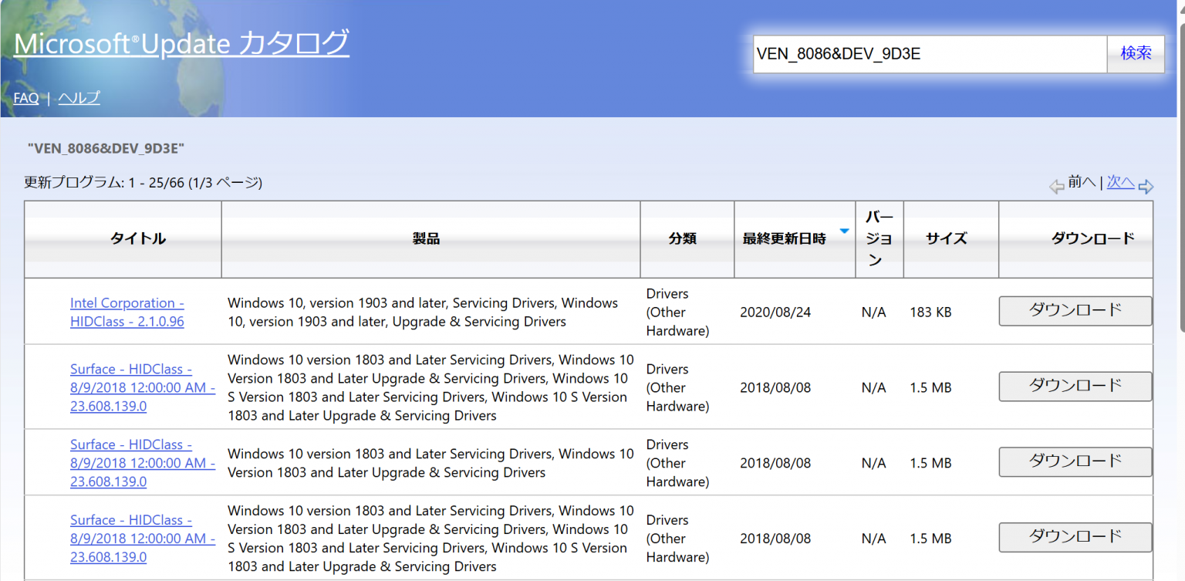Viewport: 1185px width, 581px height.
Task: Download the second Surface HIDClass driver
Action: point(1075,461)
